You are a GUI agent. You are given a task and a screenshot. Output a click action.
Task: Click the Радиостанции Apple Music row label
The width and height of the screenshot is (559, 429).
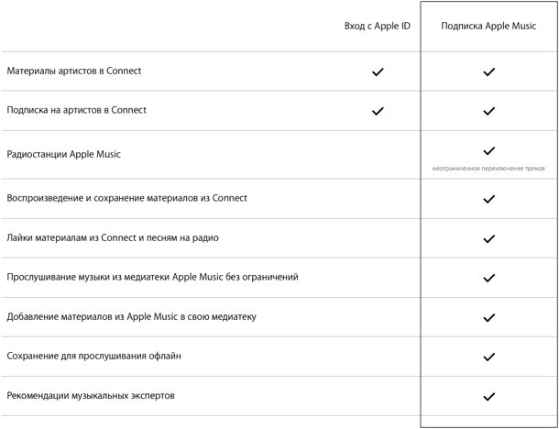pos(63,154)
